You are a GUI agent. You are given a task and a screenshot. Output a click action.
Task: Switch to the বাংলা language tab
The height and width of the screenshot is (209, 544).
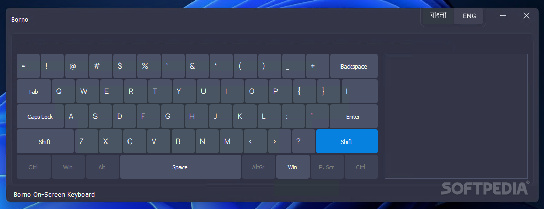click(x=438, y=16)
